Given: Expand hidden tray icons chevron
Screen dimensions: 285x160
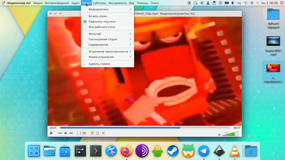Looking at the screenshot, I should (x=257, y=3).
